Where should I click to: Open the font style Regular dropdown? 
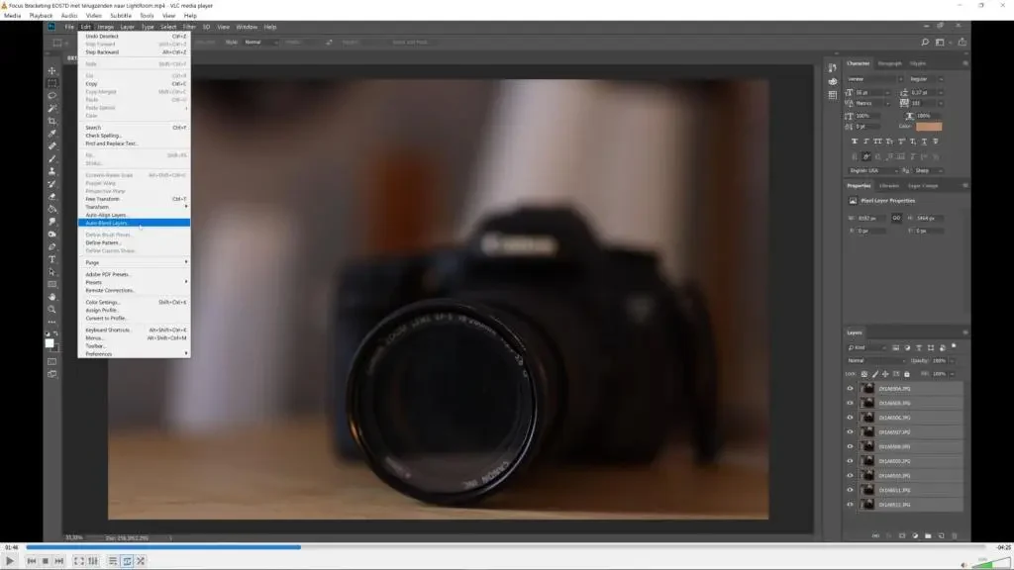(926, 79)
